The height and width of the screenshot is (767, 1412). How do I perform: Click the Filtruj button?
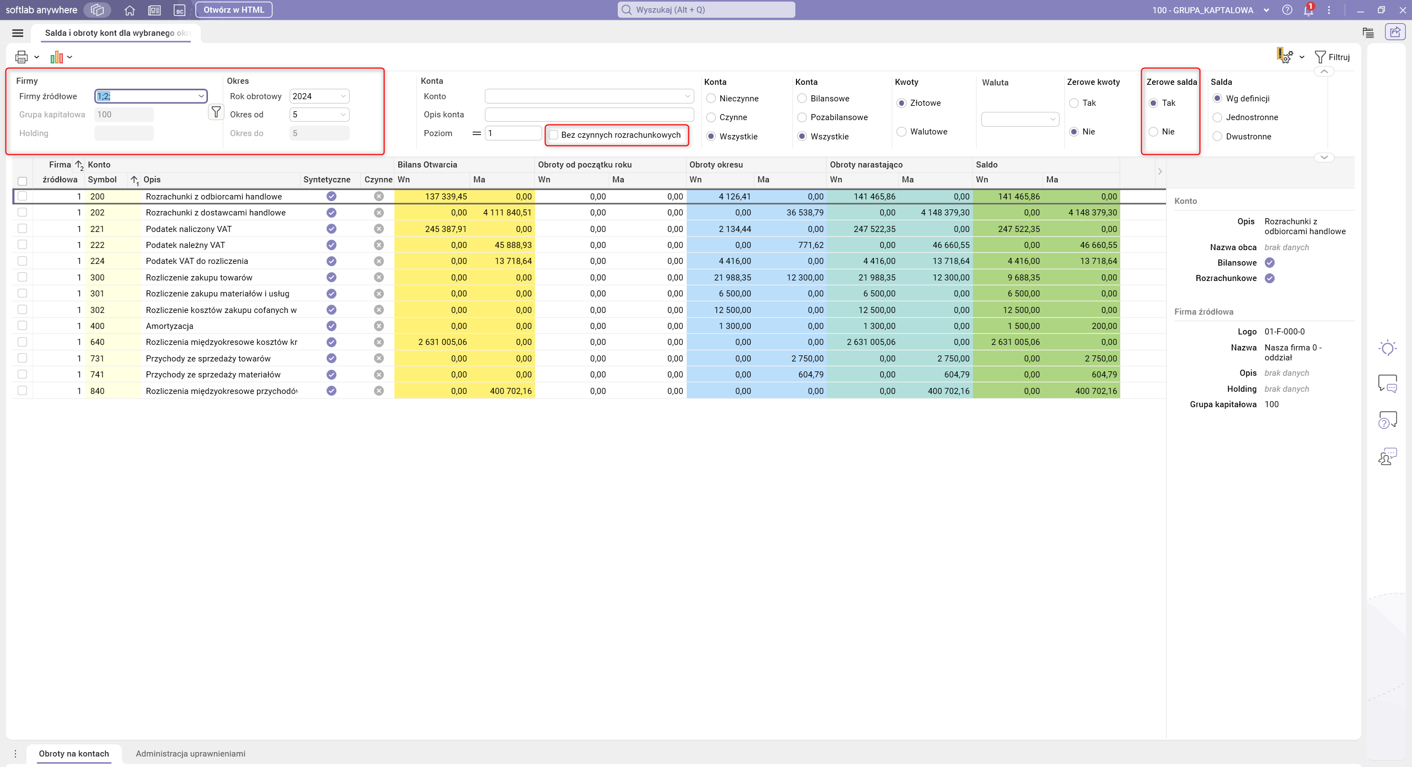point(1332,57)
